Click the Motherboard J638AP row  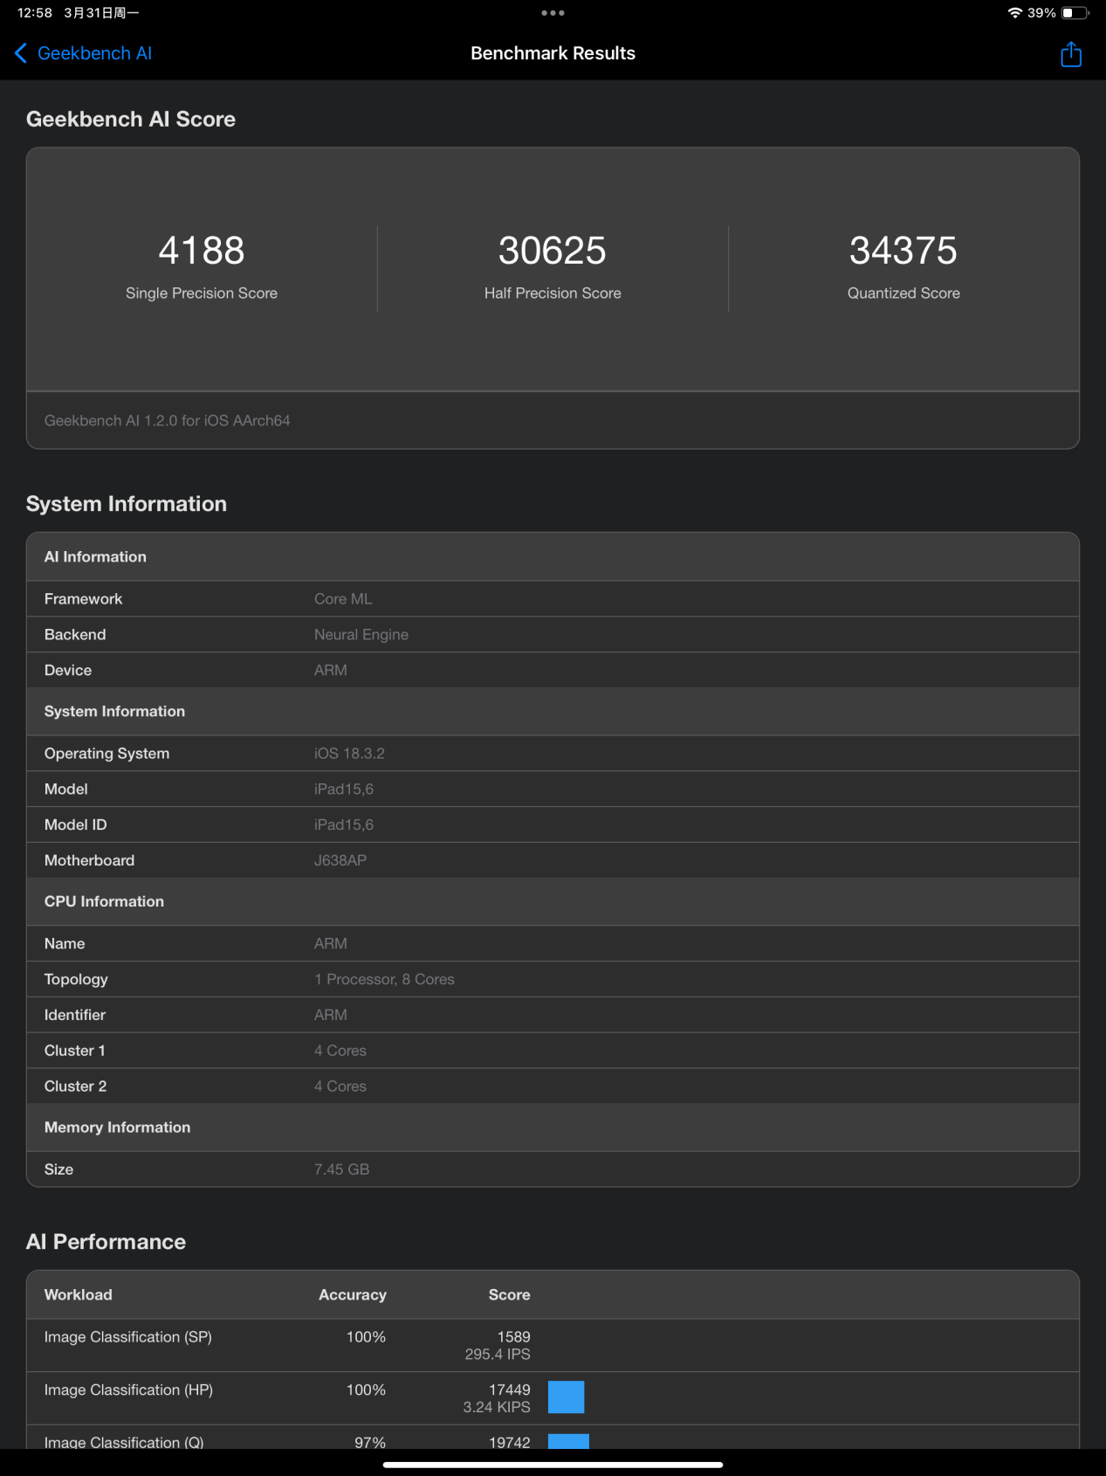[553, 860]
